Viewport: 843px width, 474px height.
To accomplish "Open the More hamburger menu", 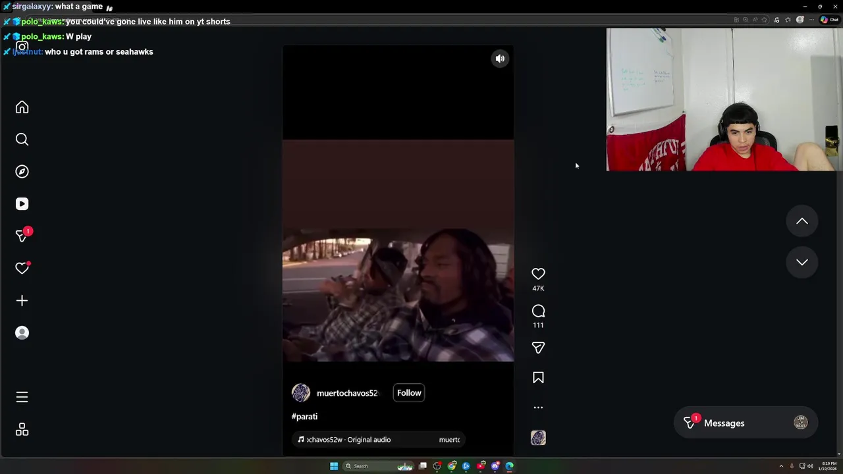I will point(22,397).
